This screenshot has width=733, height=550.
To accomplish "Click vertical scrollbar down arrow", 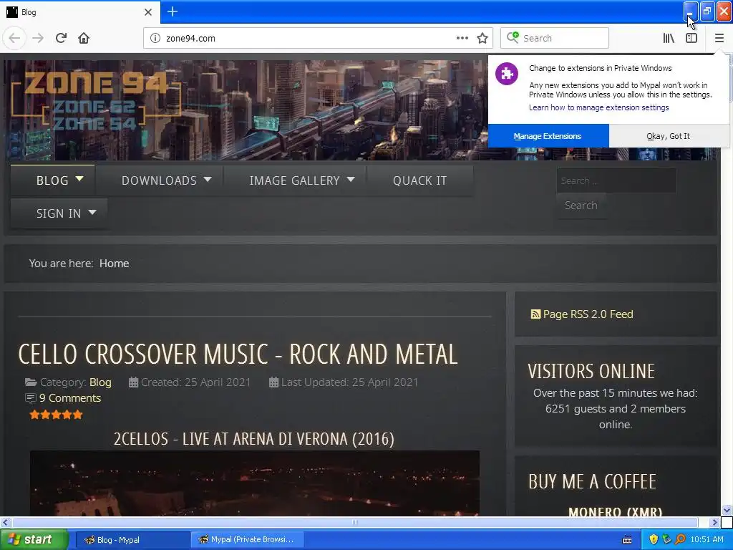I will [727, 510].
